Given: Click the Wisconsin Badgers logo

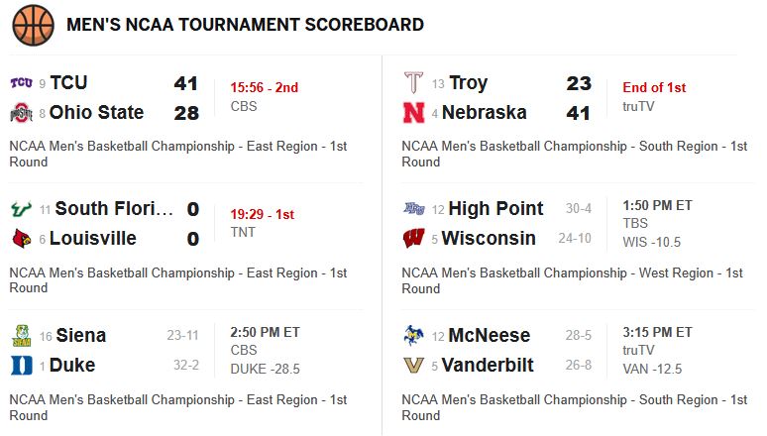Looking at the screenshot, I should 413,239.
